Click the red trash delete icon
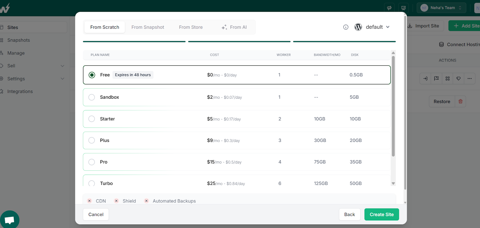Image resolution: width=480 pixels, height=228 pixels. (460, 101)
